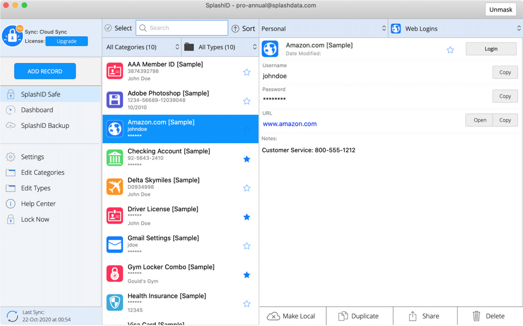Click the Dashboard gauge icon

point(11,110)
